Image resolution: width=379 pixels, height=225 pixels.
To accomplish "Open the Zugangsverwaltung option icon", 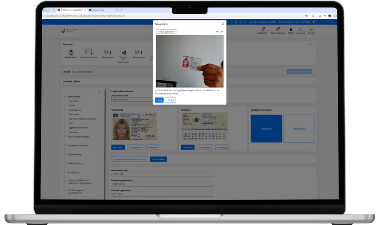I will [89, 54].
